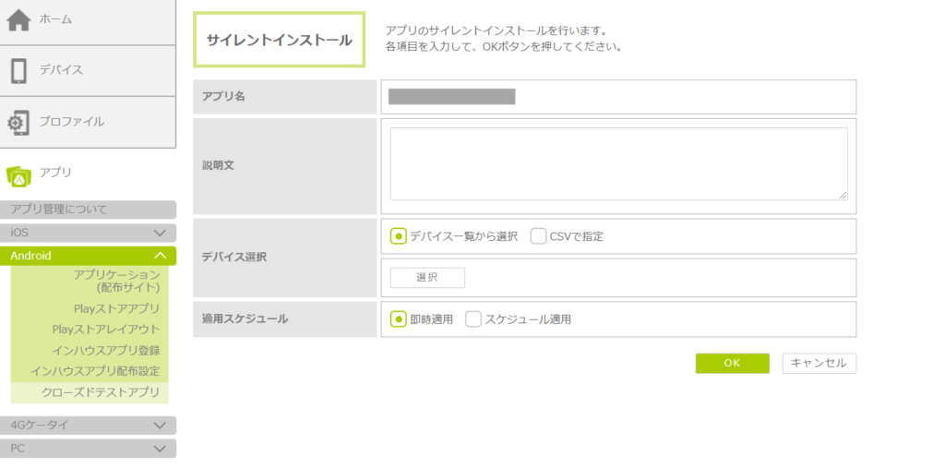The height and width of the screenshot is (468, 945).
Task: Click the キャンセル button
Action: pyautogui.click(x=819, y=364)
